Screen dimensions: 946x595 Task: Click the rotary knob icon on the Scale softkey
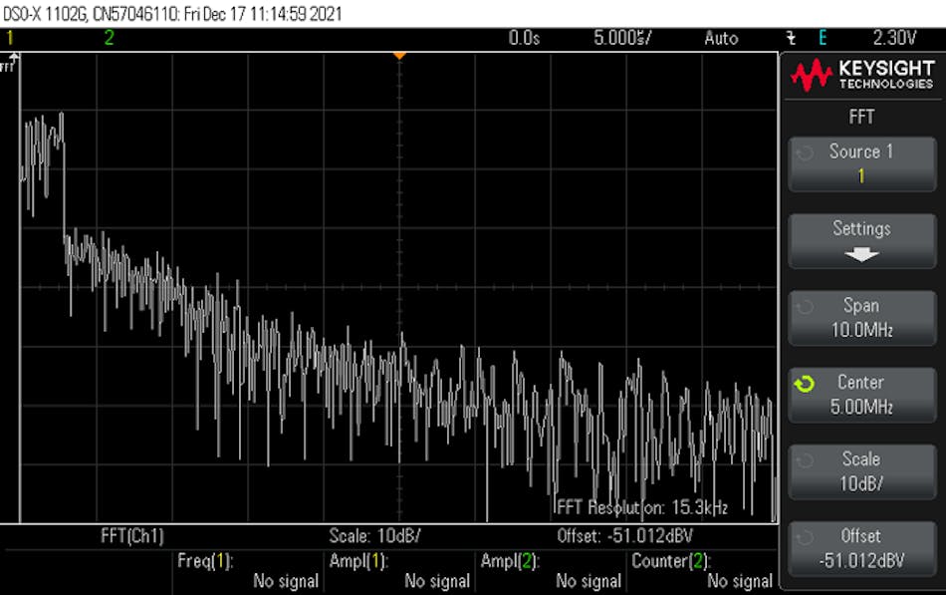click(x=806, y=458)
